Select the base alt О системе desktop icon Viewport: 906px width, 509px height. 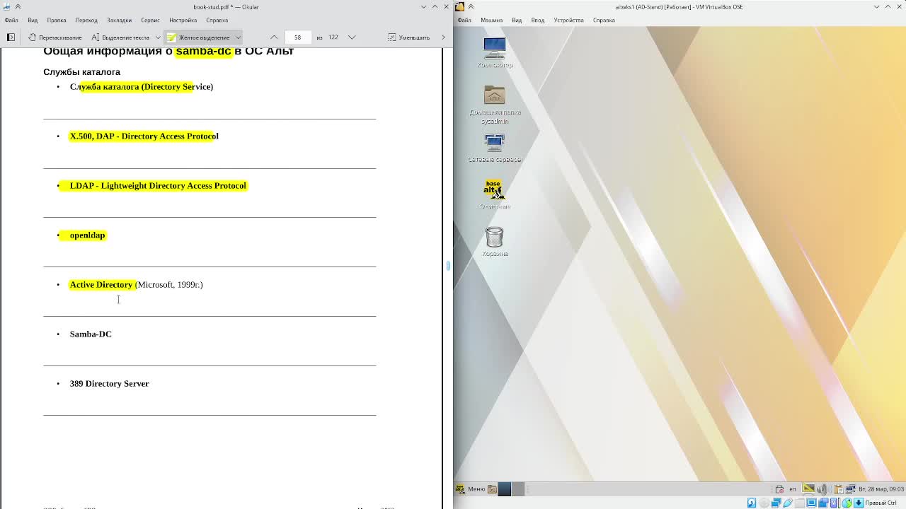pos(494,194)
